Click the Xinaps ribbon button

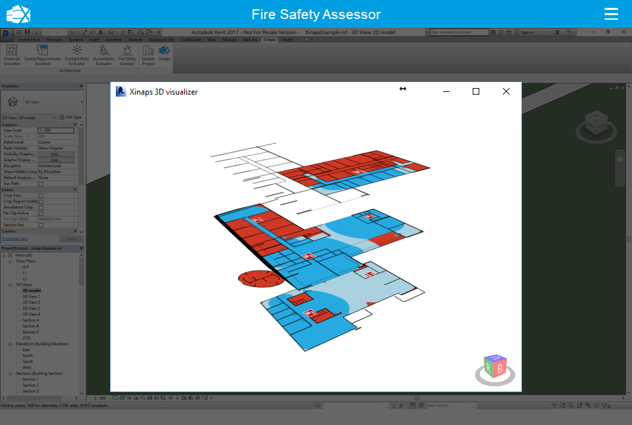[164, 53]
